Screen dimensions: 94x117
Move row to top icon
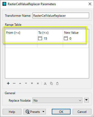32,83
